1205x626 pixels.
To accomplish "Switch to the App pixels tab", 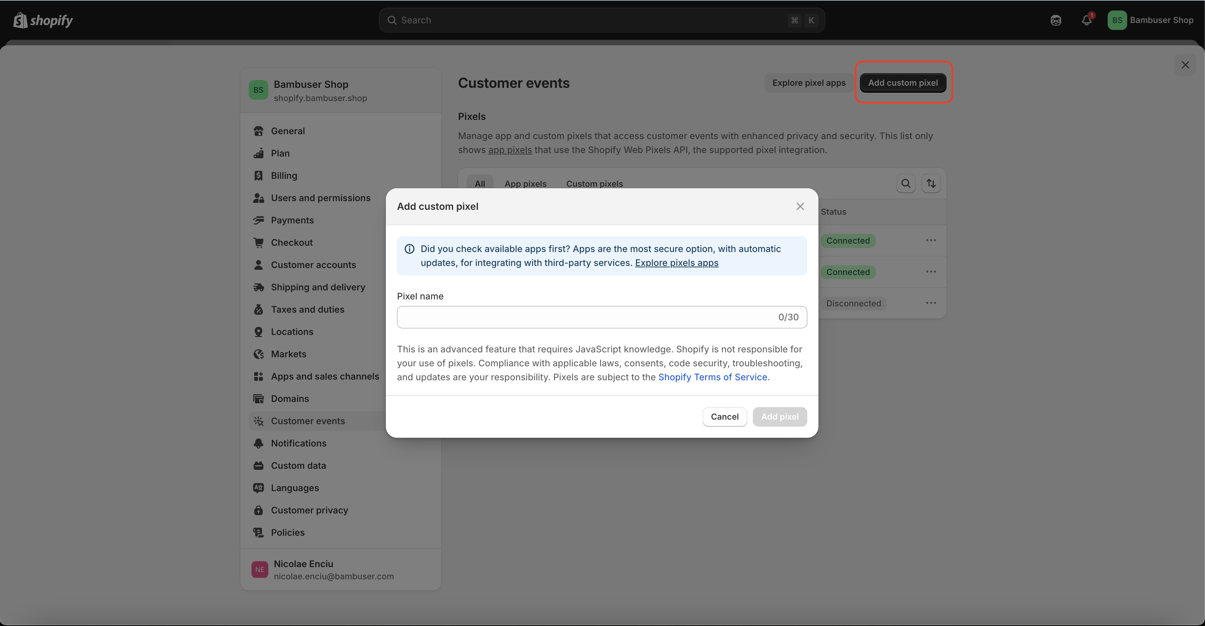I will point(525,184).
